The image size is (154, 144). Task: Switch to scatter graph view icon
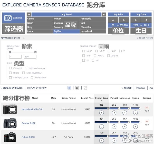[85, 88]
